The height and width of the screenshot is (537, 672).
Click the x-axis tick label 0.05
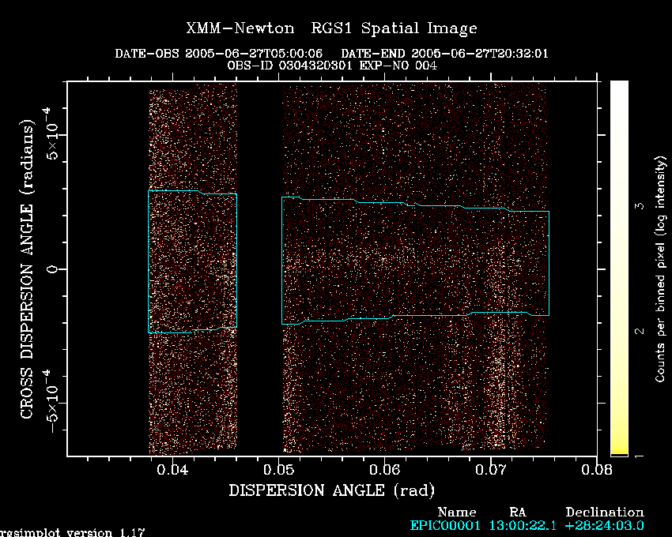pyautogui.click(x=278, y=470)
